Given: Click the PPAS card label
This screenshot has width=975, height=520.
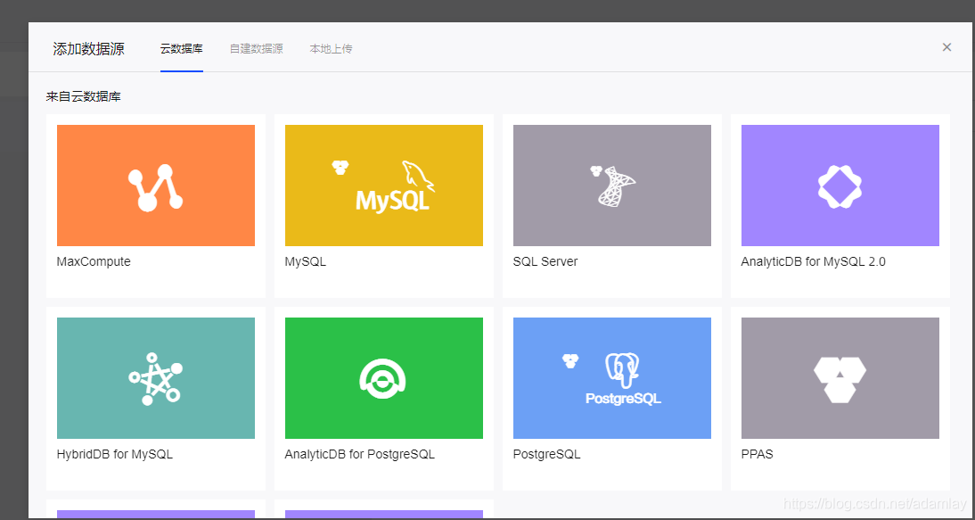Looking at the screenshot, I should pyautogui.click(x=758, y=455).
